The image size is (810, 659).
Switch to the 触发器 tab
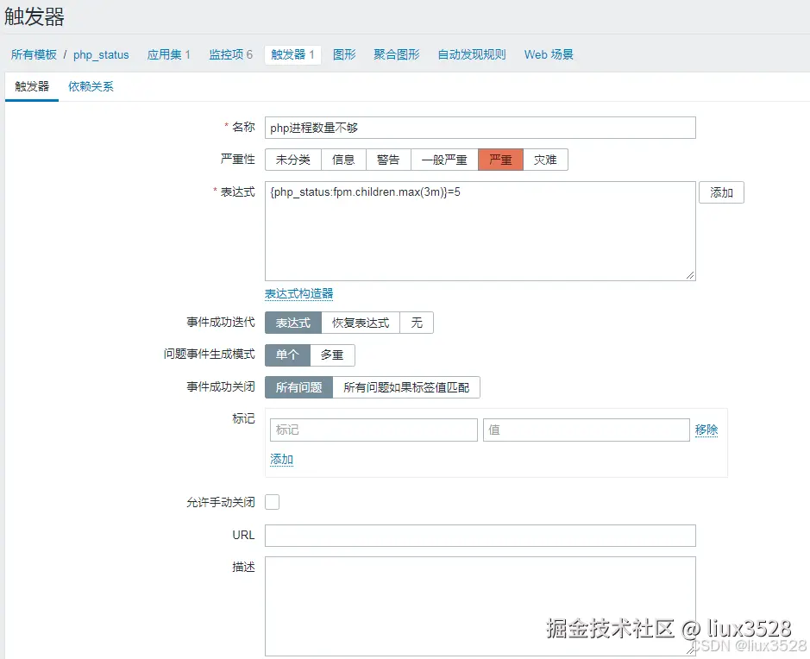(x=31, y=86)
